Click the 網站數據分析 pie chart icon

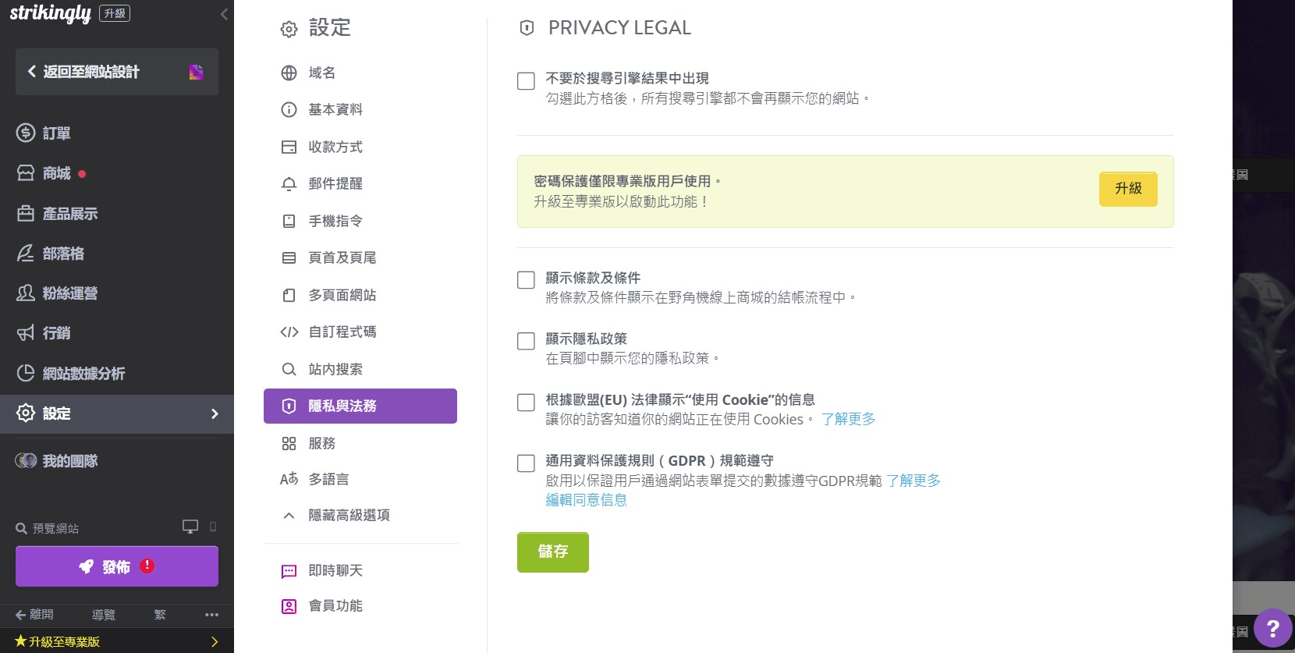click(x=26, y=373)
